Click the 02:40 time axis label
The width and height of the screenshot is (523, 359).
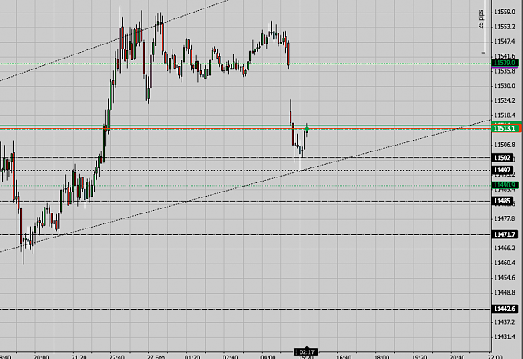click(x=230, y=356)
